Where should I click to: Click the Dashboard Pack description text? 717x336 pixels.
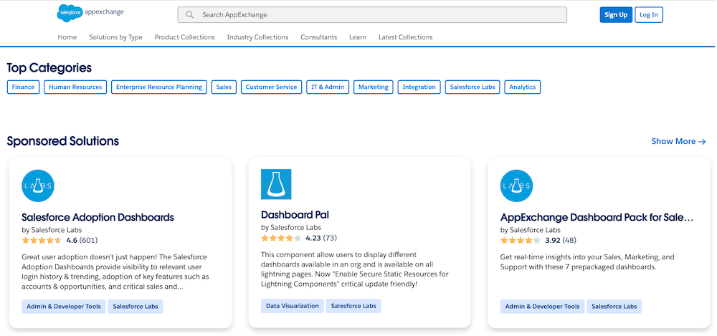[x=587, y=261]
